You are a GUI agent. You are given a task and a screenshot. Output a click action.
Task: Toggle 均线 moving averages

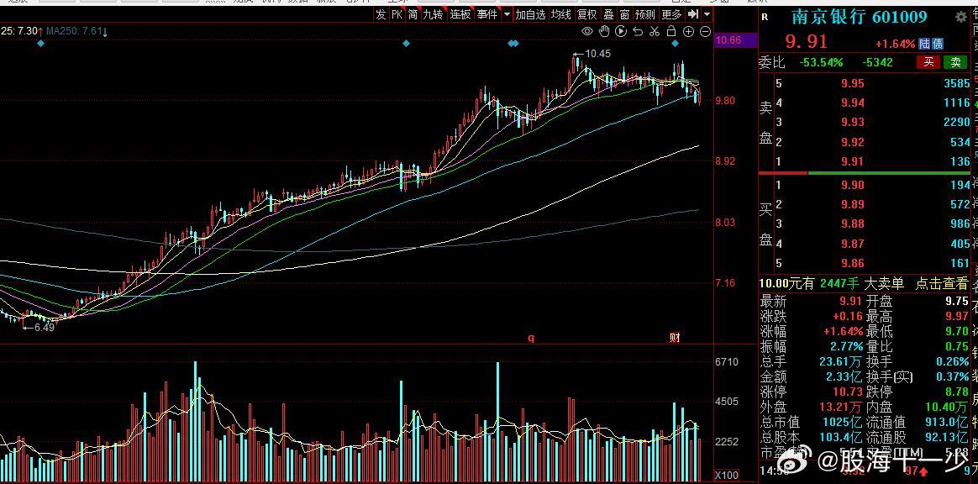[560, 13]
